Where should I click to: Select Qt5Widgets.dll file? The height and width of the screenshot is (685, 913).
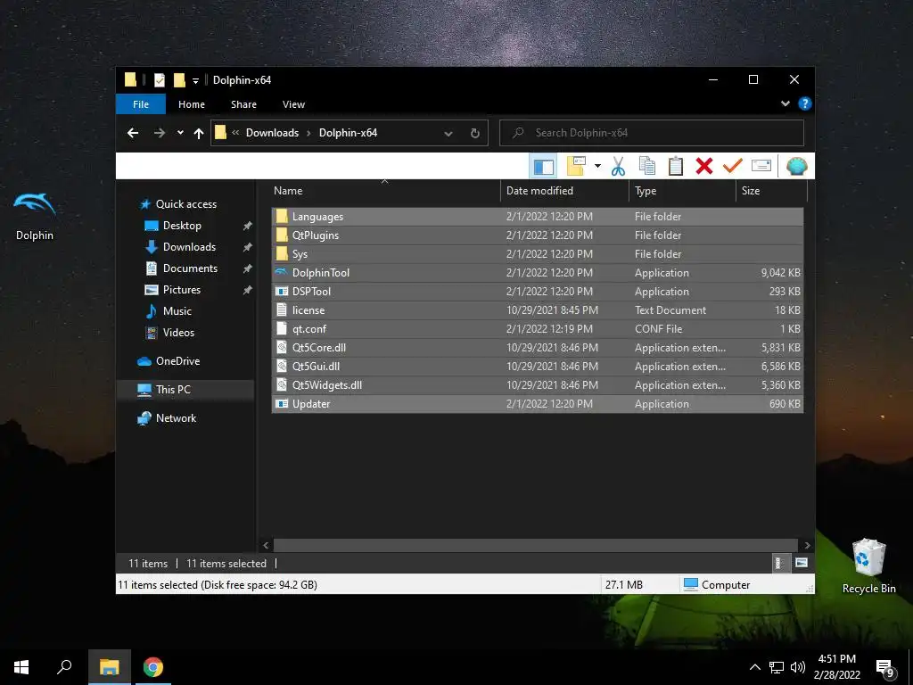(538, 385)
